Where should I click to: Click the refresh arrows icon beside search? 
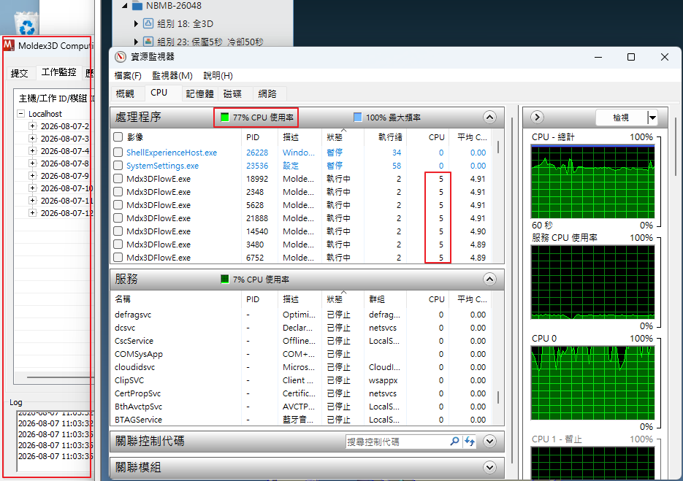point(469,442)
